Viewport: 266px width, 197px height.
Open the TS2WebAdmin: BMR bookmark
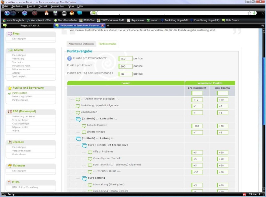click(x=111, y=20)
